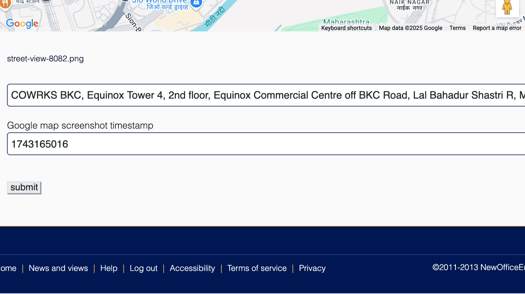Open the Help footer link
This screenshot has width=525, height=294.
coord(109,268)
